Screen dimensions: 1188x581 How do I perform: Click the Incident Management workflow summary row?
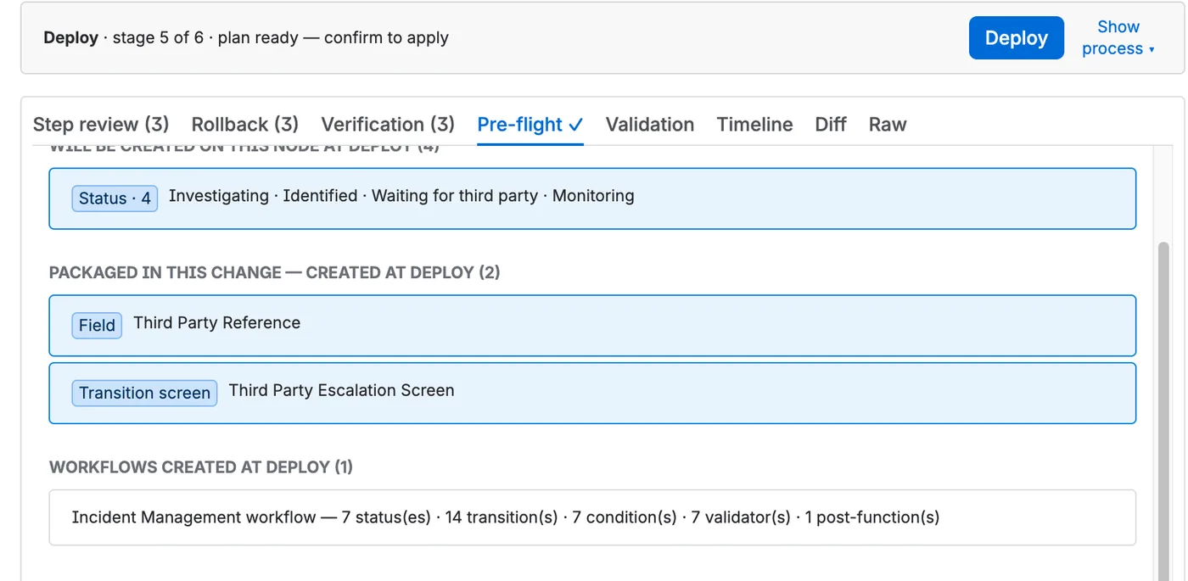point(592,517)
